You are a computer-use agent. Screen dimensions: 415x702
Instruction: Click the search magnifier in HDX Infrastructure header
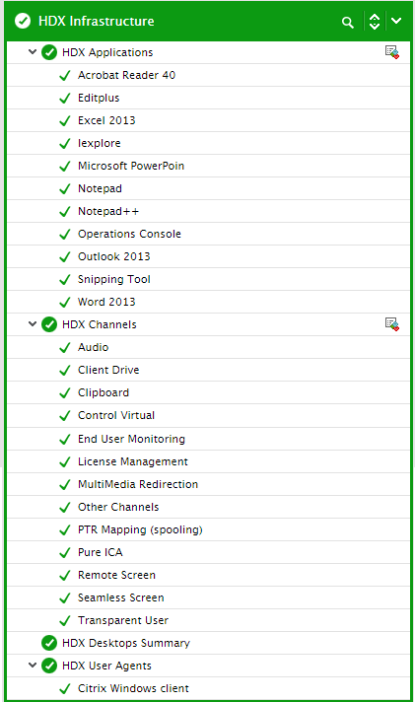point(347,22)
